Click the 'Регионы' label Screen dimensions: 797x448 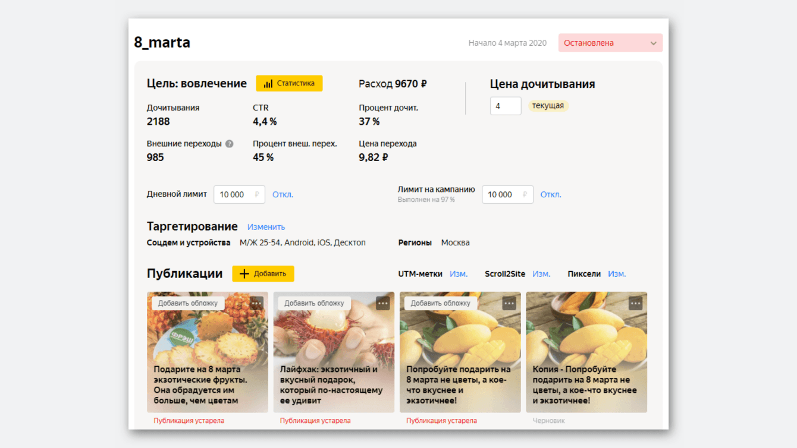[x=415, y=242]
